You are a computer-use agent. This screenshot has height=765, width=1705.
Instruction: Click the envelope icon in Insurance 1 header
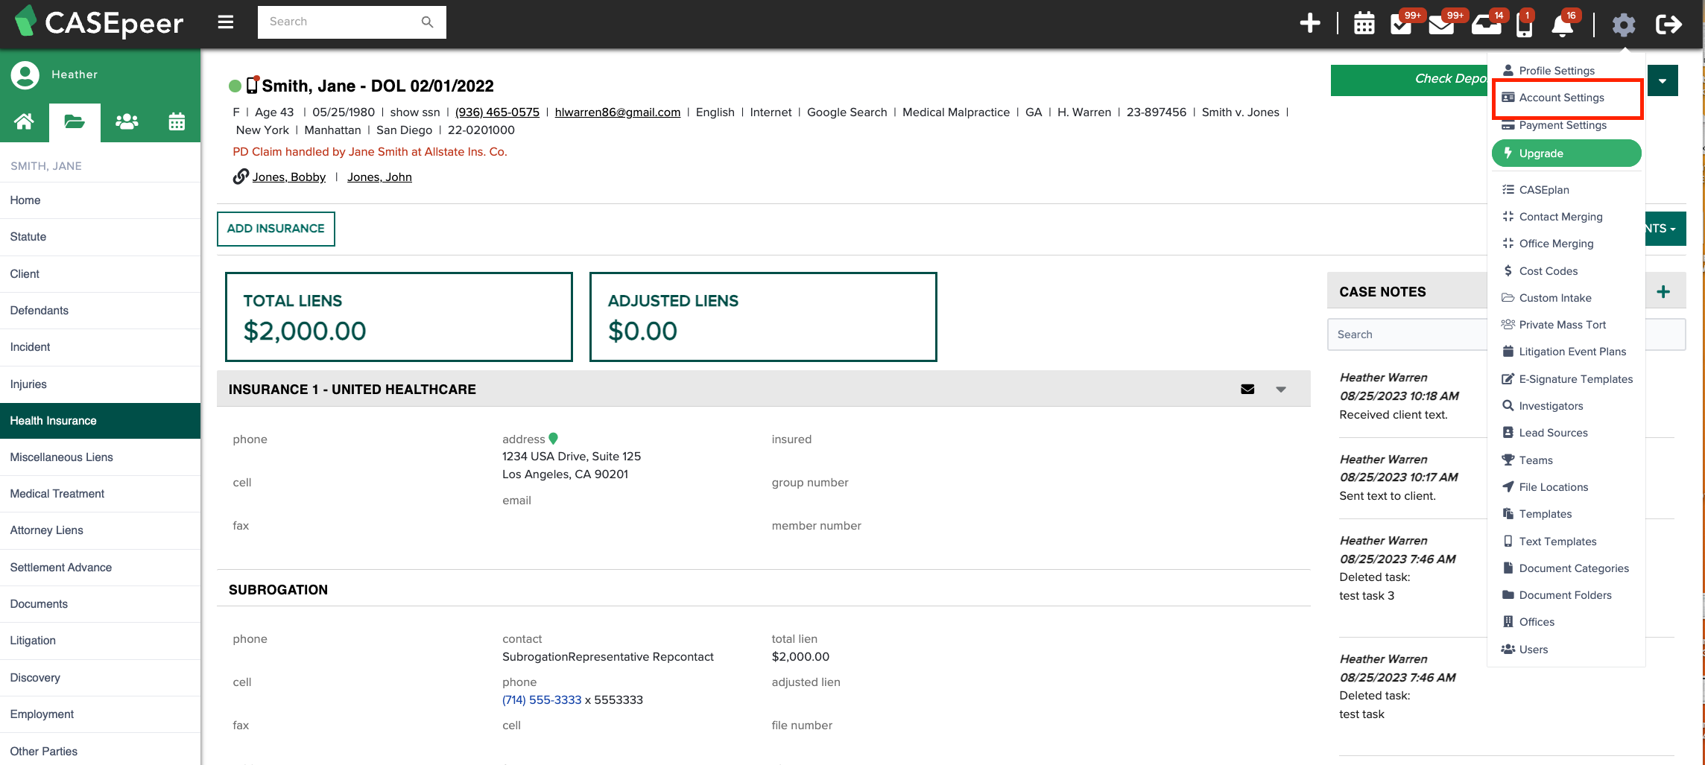click(x=1247, y=389)
